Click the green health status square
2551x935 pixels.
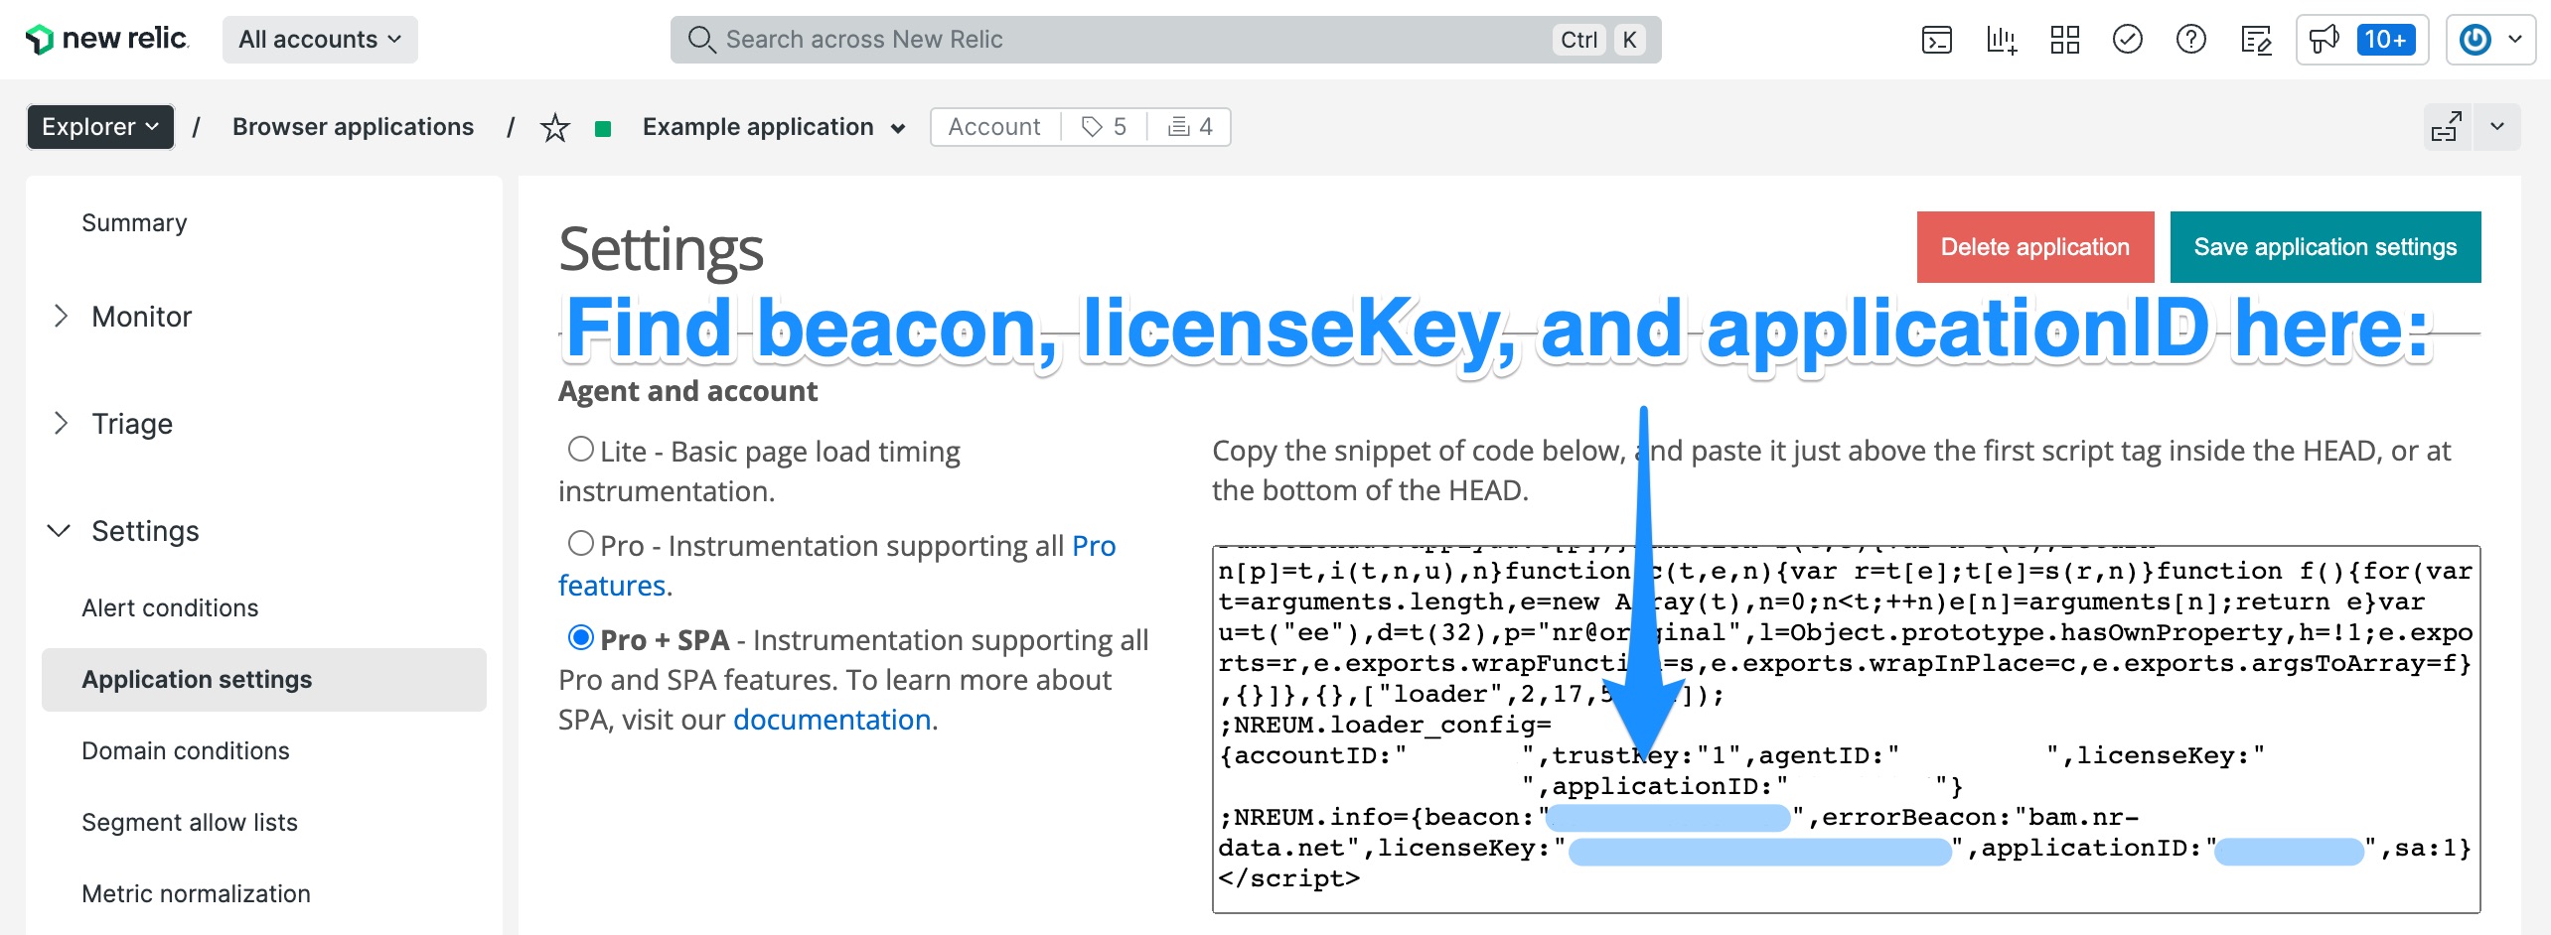(x=602, y=128)
